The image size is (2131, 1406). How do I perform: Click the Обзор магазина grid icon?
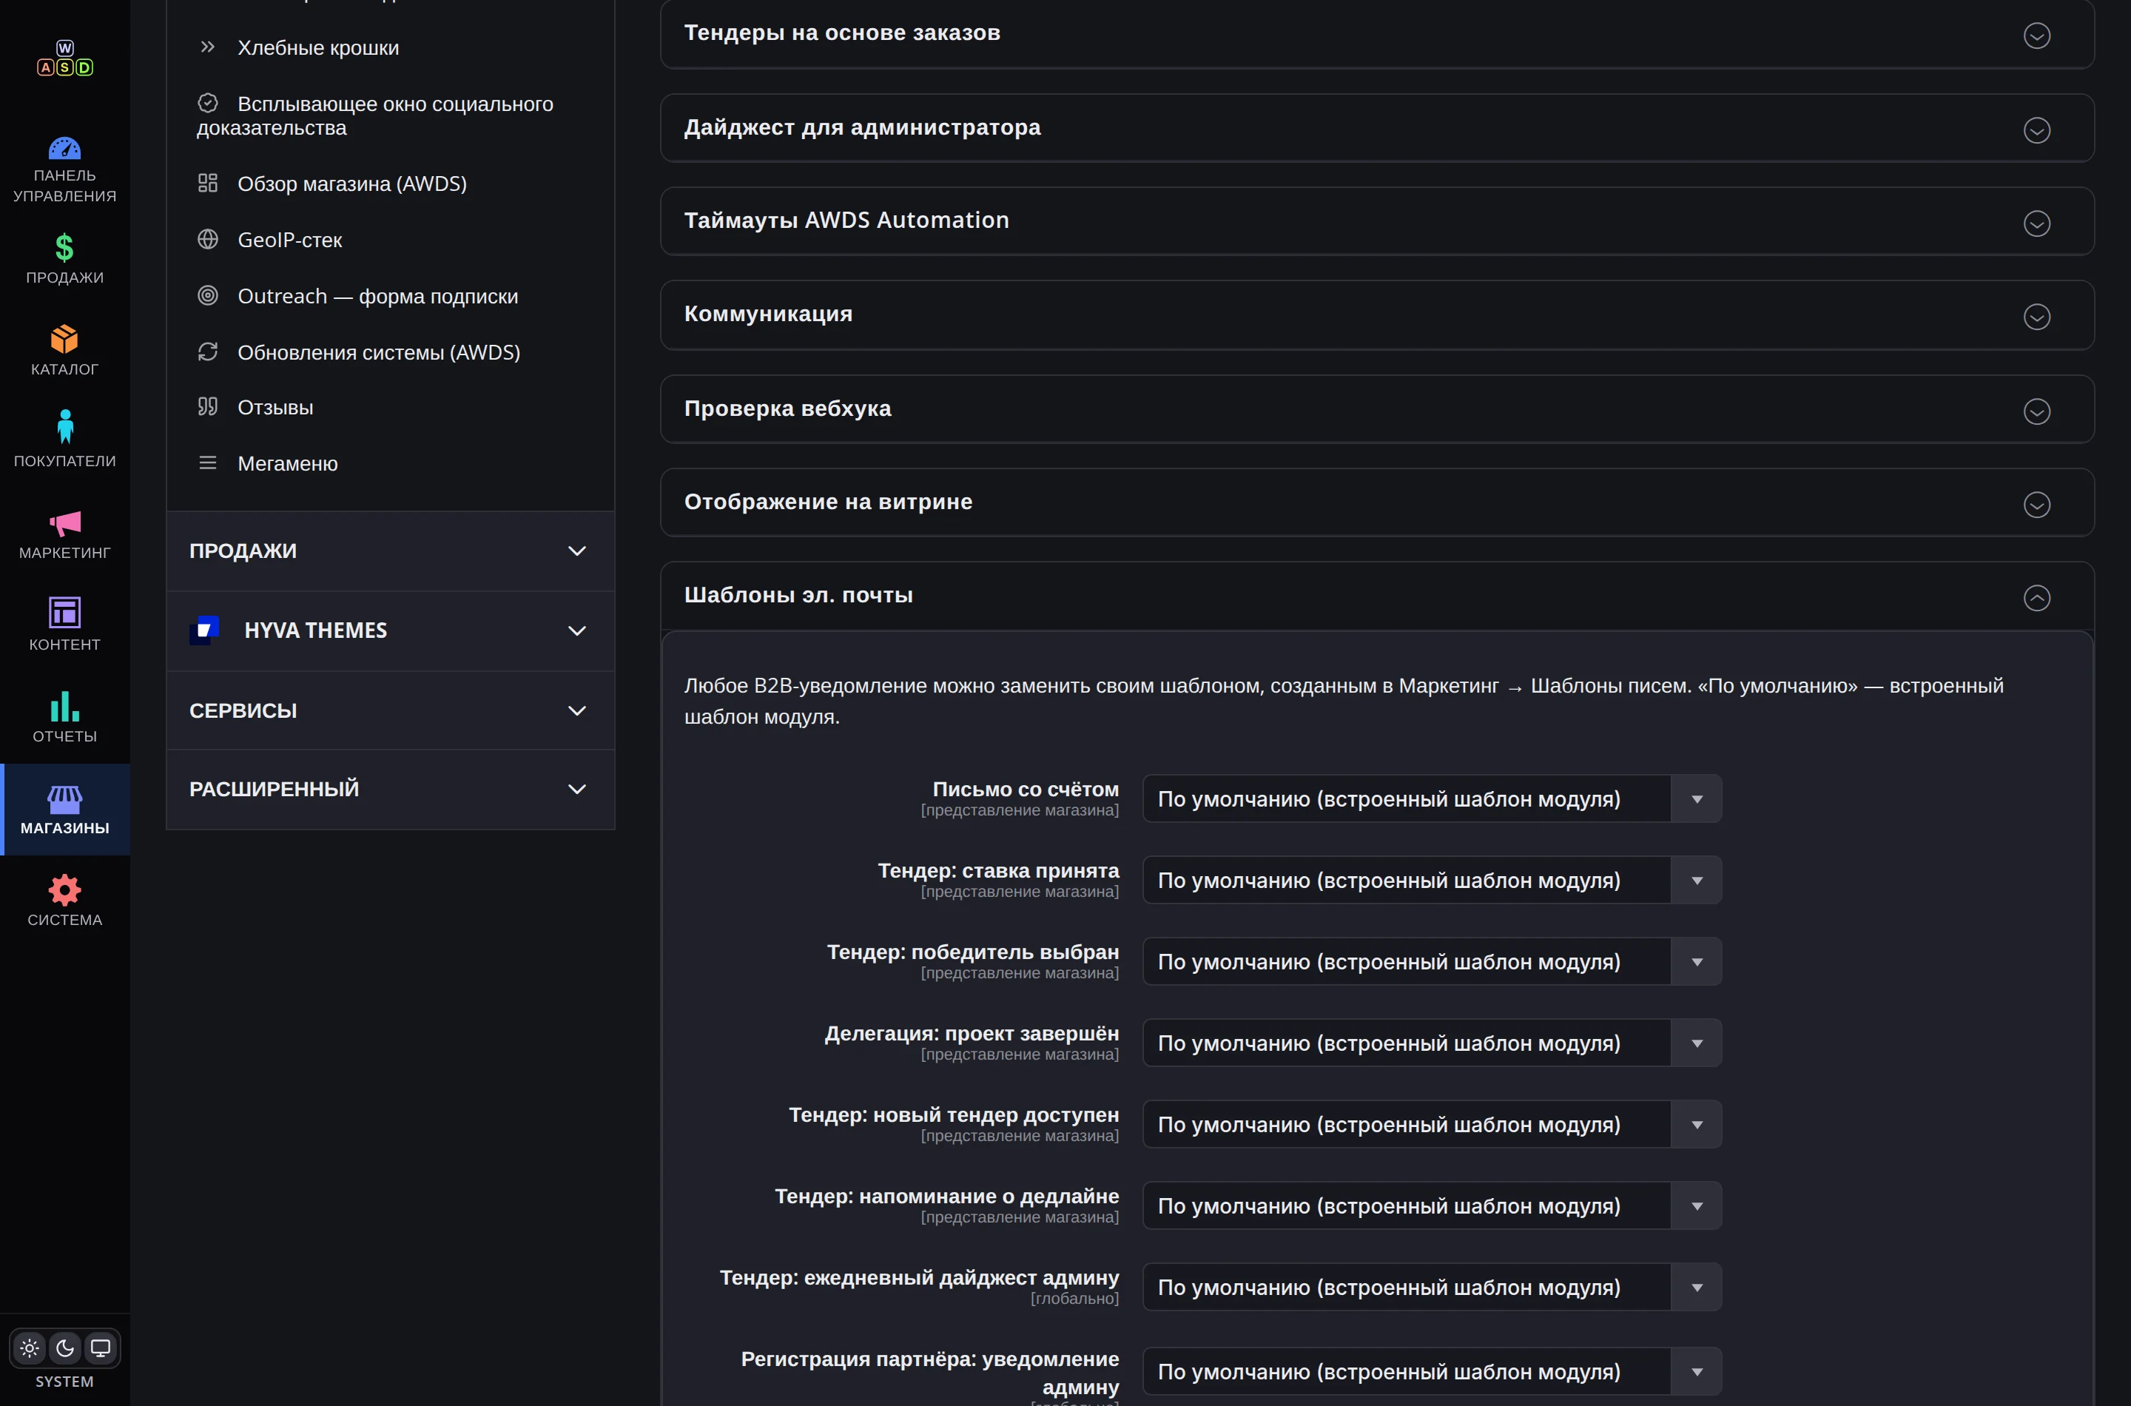click(x=208, y=183)
